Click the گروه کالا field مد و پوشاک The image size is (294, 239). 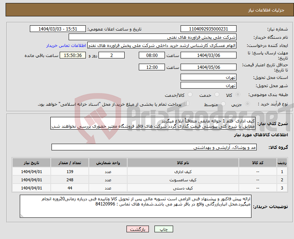[x=154, y=147]
